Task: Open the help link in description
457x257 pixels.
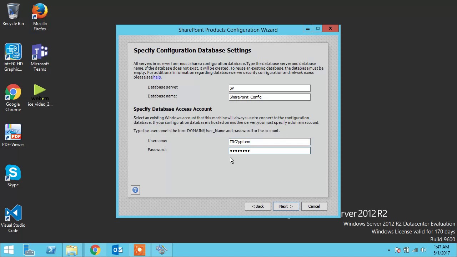Action: click(x=157, y=77)
